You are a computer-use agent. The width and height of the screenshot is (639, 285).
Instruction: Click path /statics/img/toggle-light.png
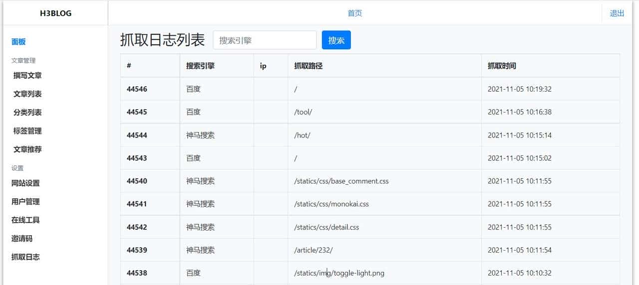coord(339,273)
